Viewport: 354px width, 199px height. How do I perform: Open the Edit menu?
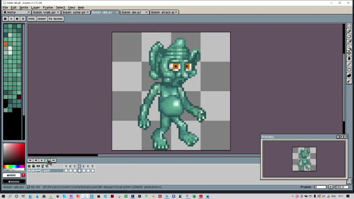tap(13, 7)
